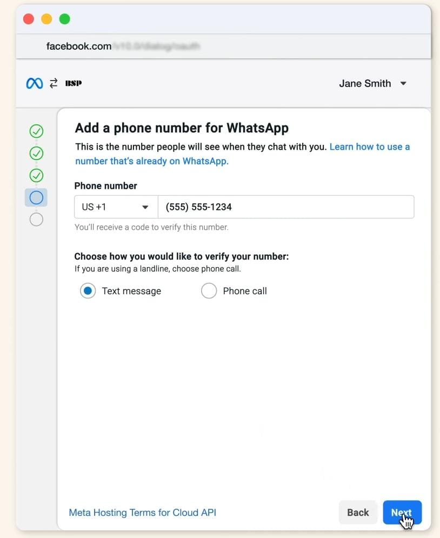This screenshot has height=538, width=440.
Task: Click the yellow minimize window button
Action: point(46,19)
